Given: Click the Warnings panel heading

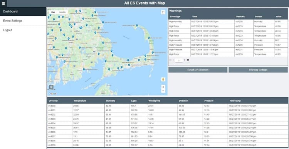Looking at the screenshot, I should (175, 11).
